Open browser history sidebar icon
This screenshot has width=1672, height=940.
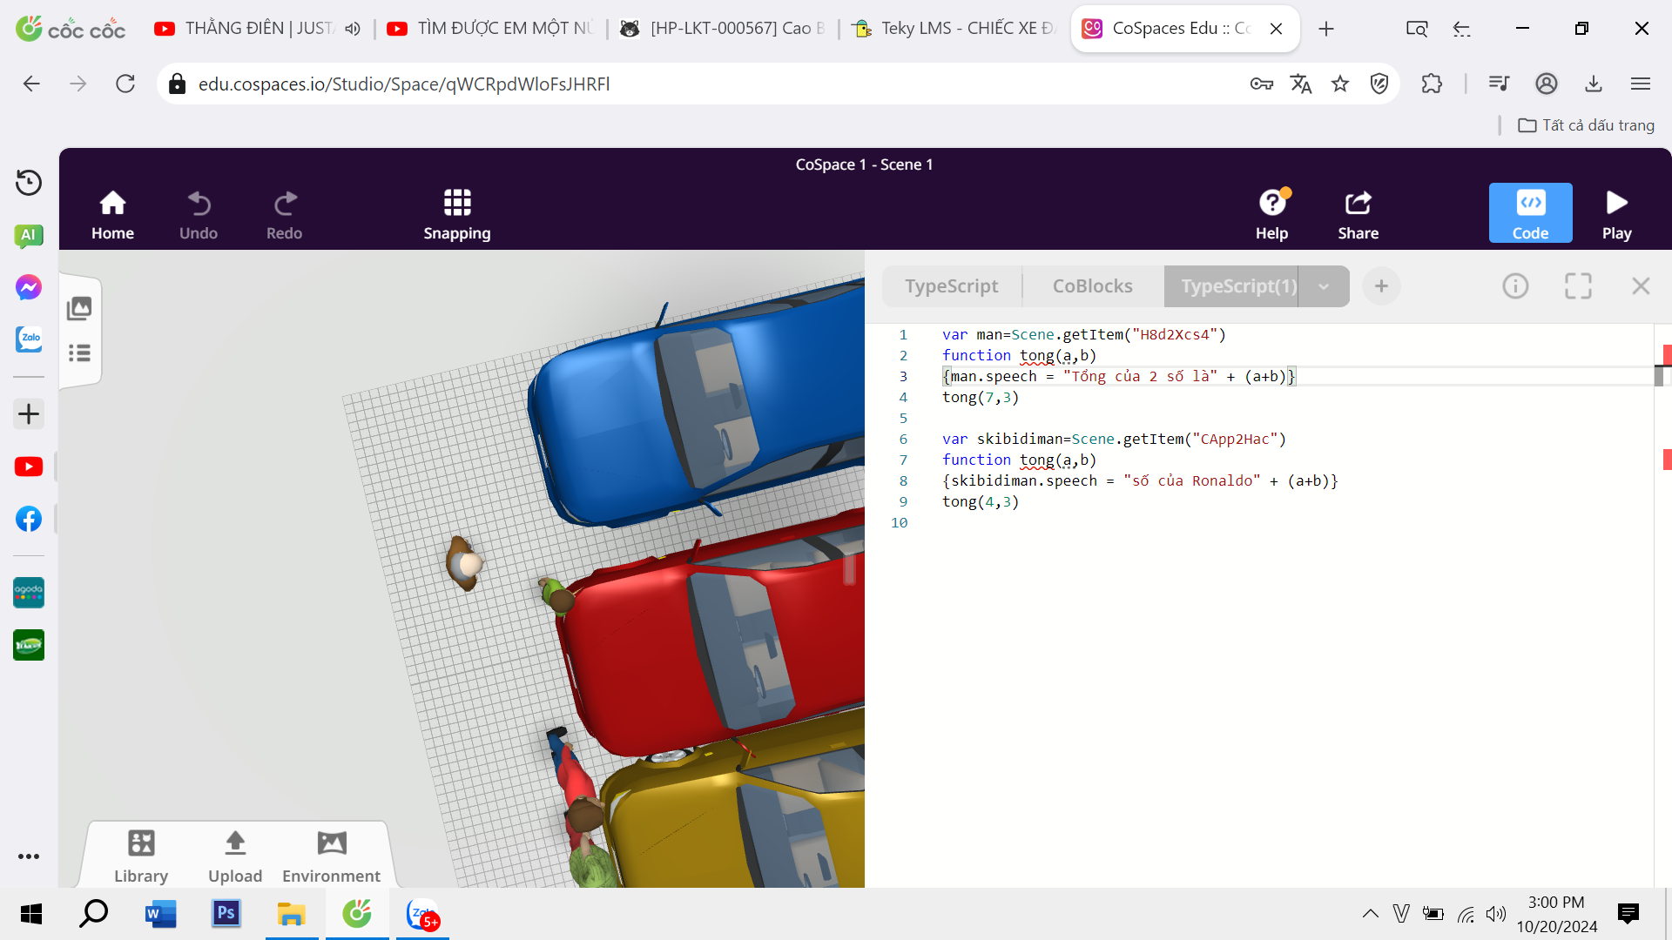pos(29,182)
